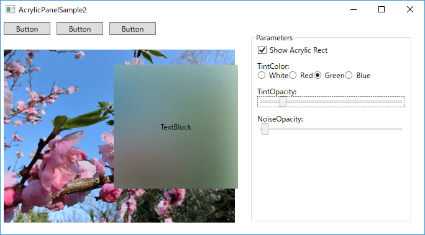This screenshot has width=425, height=235.
Task: Click the first Button on the left
Action: (x=27, y=29)
